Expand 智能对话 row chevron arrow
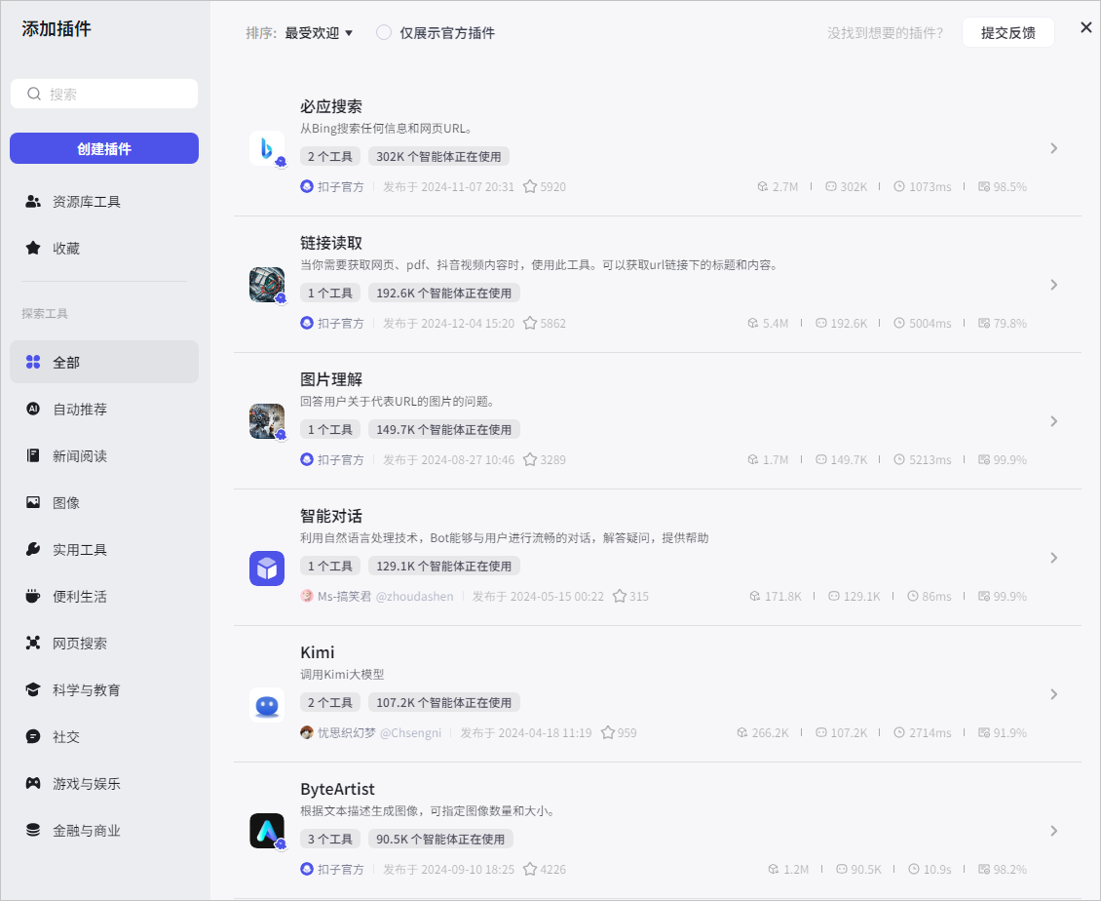Screen dimensions: 1101x901 pyautogui.click(x=1053, y=558)
